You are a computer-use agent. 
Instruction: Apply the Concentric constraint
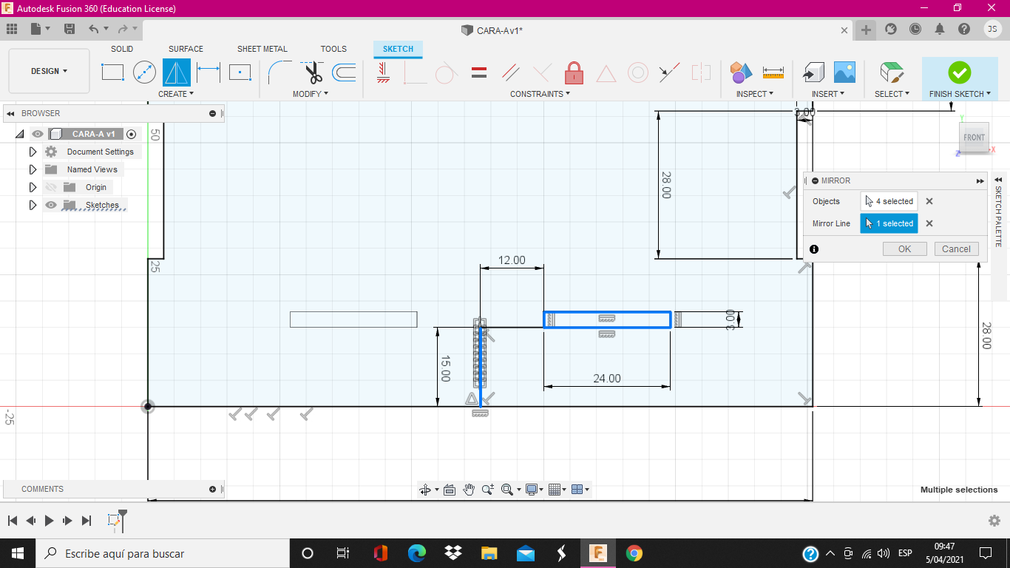(638, 72)
